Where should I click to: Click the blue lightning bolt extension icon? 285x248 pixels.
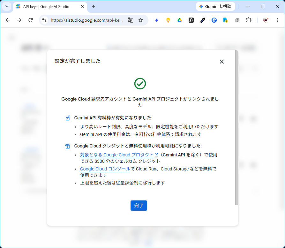pyautogui.click(x=157, y=20)
